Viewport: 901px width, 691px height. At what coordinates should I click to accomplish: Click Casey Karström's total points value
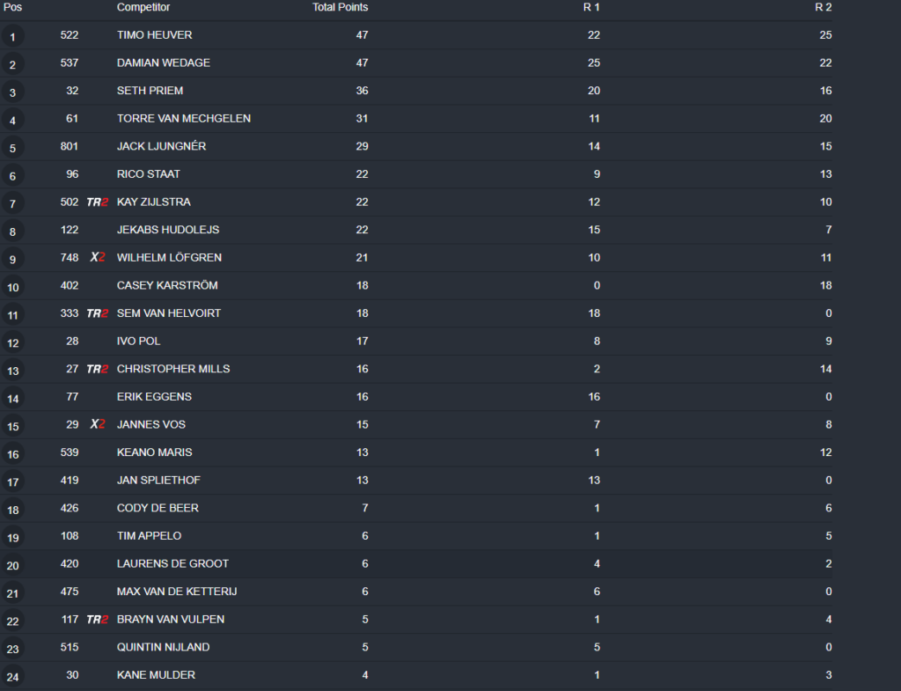point(362,286)
